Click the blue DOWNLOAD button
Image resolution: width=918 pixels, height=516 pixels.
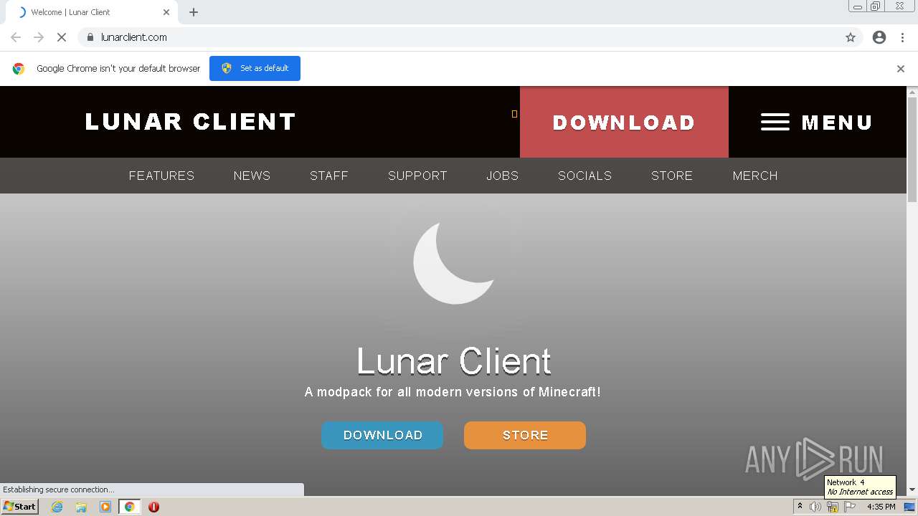[382, 435]
